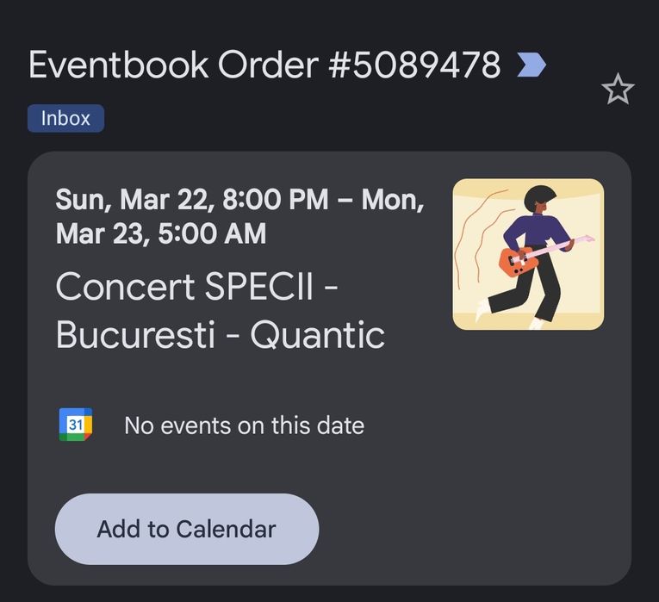Click the word "SPECII" in the event title
Viewport: 659px width, 602px height.
click(264, 287)
